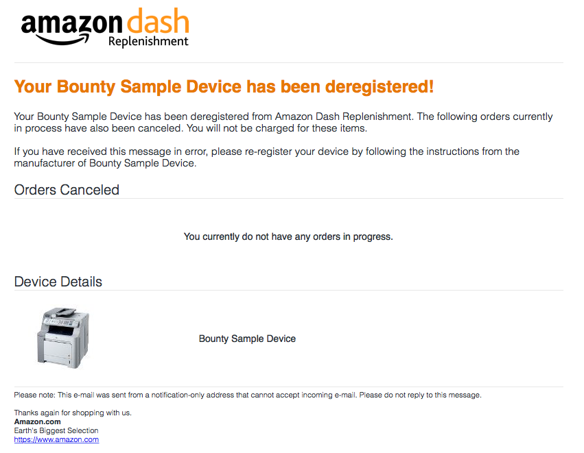Click the orange deregistered headline
This screenshot has height=453, width=584.
click(224, 86)
